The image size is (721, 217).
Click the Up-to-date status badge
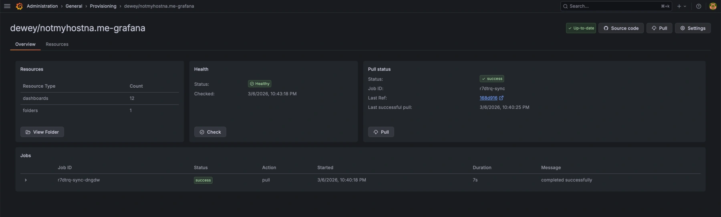point(581,28)
